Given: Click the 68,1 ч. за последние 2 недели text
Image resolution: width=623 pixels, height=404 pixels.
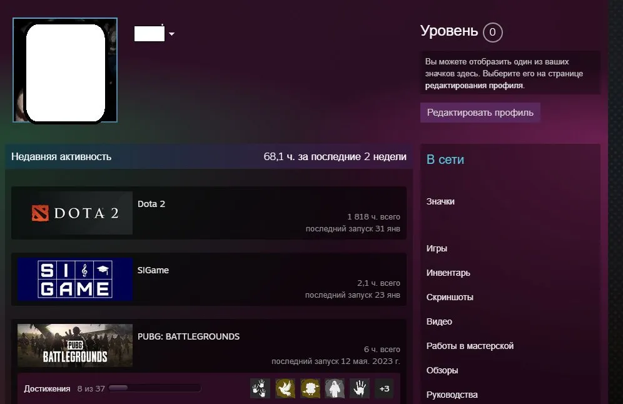Looking at the screenshot, I should point(335,156).
